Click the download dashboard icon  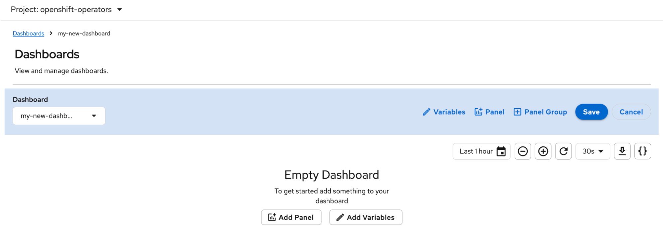622,151
